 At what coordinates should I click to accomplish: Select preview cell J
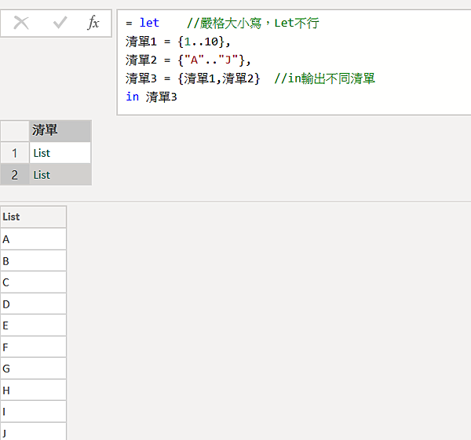click(x=33, y=431)
